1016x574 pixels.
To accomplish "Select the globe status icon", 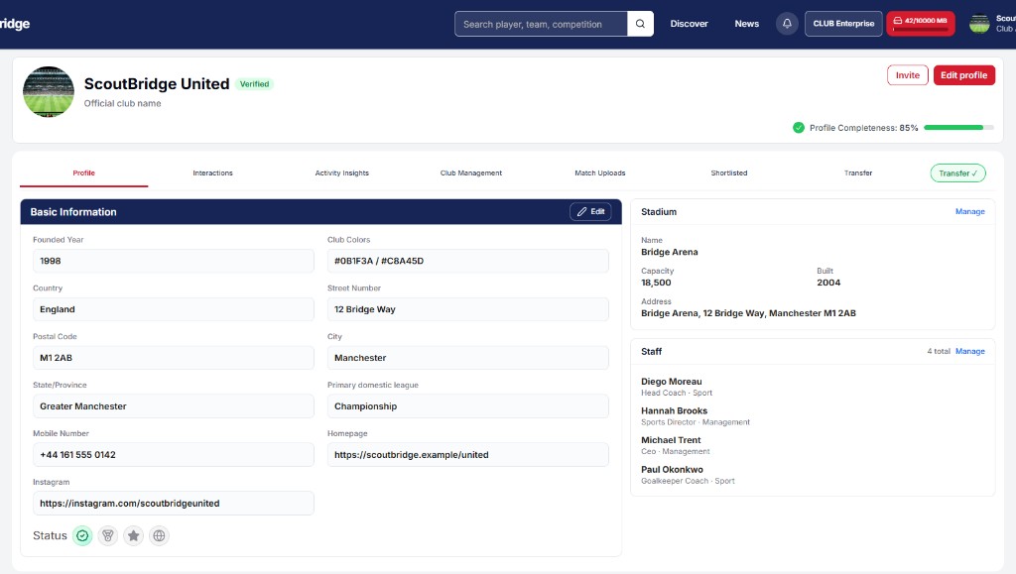I will point(159,535).
